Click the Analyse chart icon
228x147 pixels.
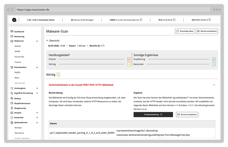tap(12, 113)
